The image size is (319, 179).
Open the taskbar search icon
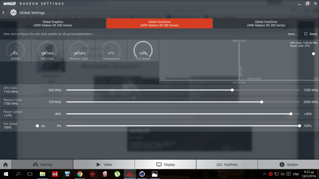pos(18,174)
